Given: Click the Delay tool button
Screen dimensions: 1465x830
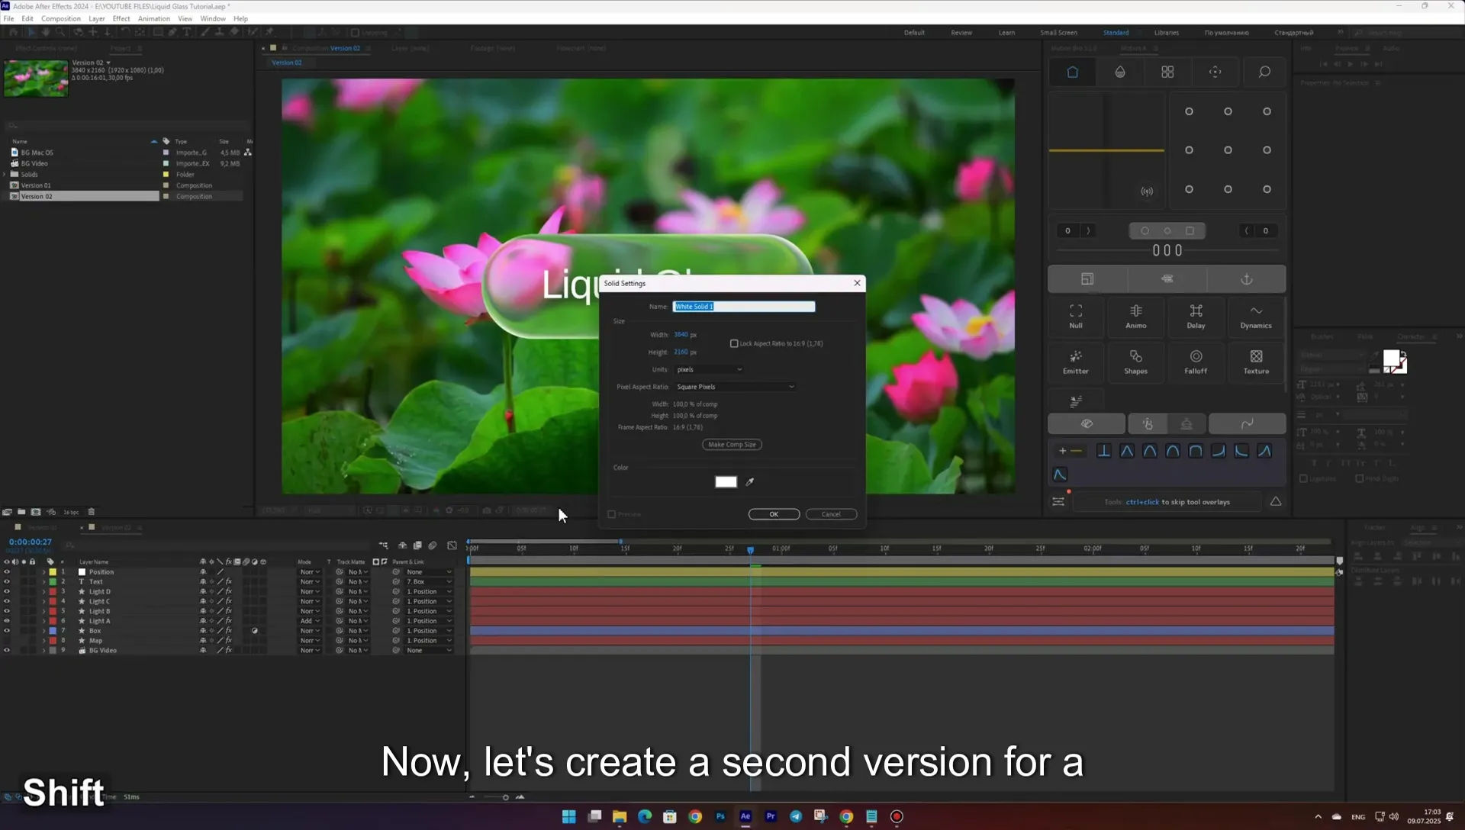Looking at the screenshot, I should point(1196,316).
